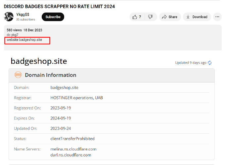This screenshot has height=165, width=226.
Task: Click the 'Expires On:' field label
Action: click(24, 118)
